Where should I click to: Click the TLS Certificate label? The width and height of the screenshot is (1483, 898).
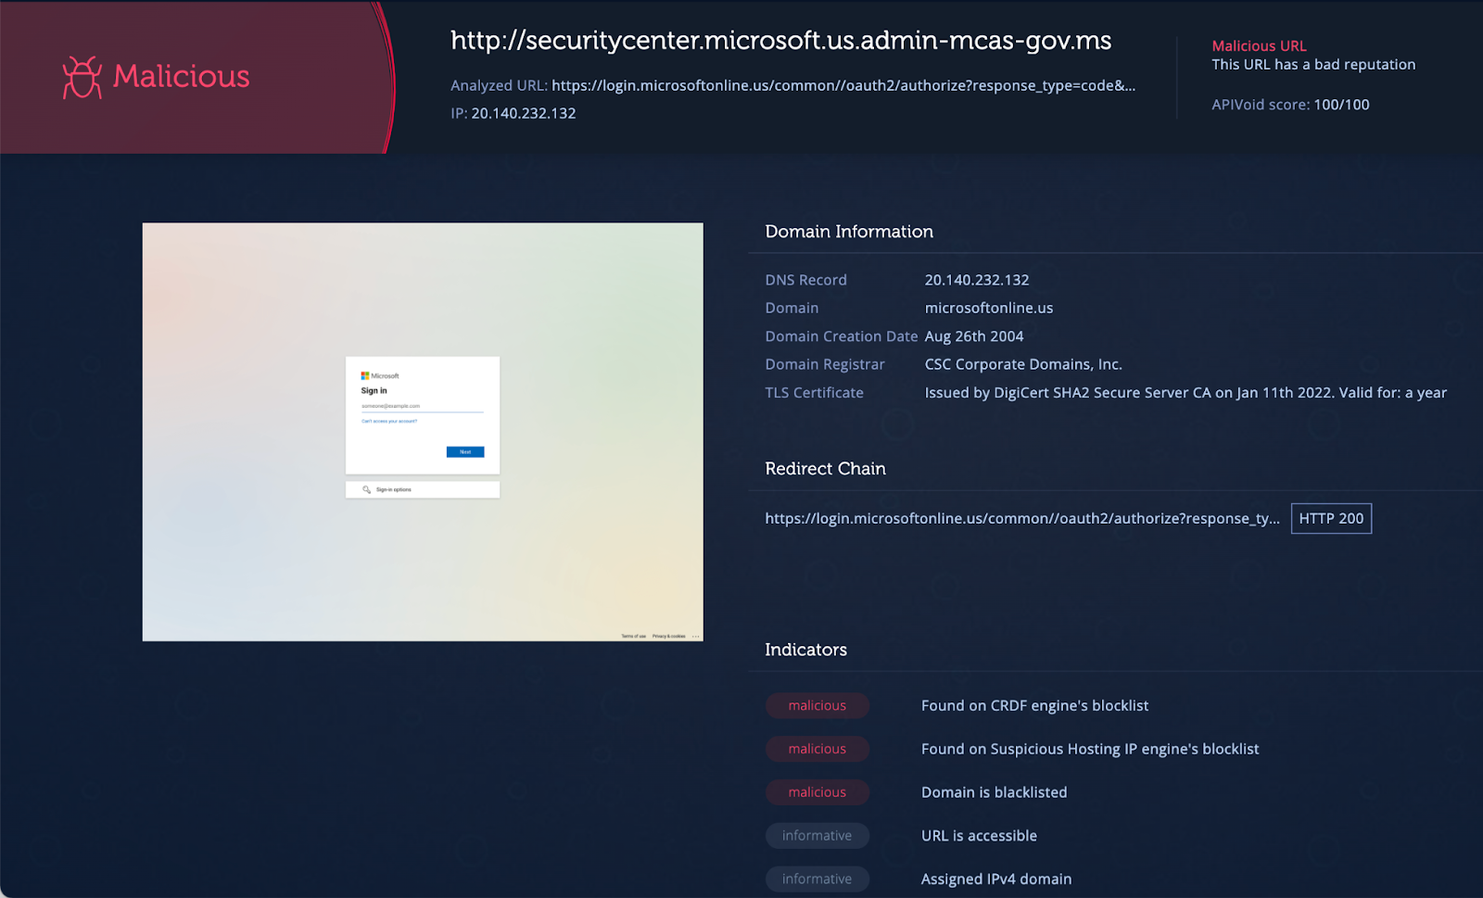click(814, 393)
